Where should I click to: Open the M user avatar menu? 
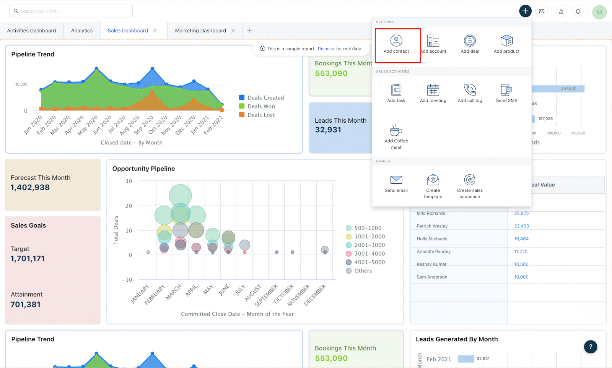(599, 12)
